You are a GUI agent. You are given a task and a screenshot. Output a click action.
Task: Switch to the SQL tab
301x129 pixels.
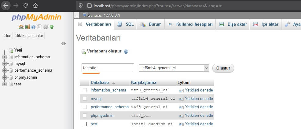pyautogui.click(x=125, y=24)
